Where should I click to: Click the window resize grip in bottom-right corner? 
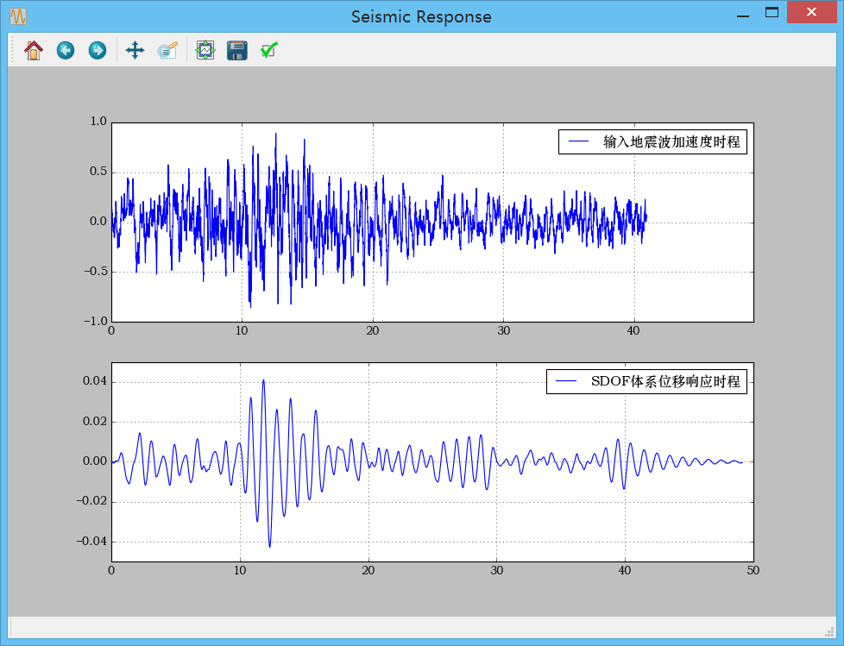click(x=829, y=631)
